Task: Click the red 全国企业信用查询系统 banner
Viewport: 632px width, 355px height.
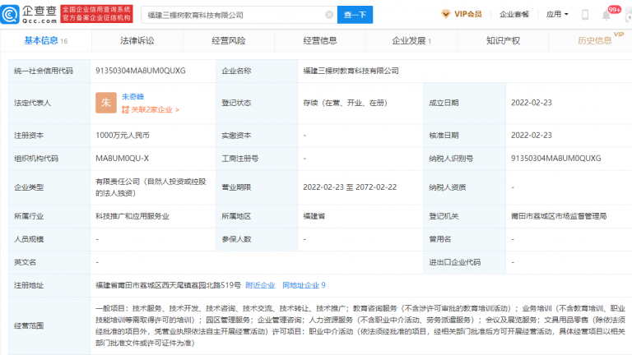Action: coord(97,14)
